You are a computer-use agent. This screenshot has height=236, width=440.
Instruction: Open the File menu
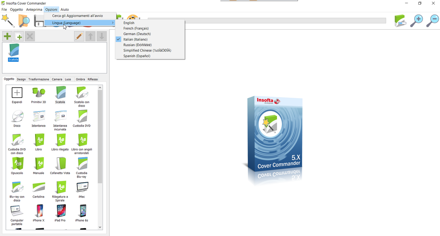point(4,10)
